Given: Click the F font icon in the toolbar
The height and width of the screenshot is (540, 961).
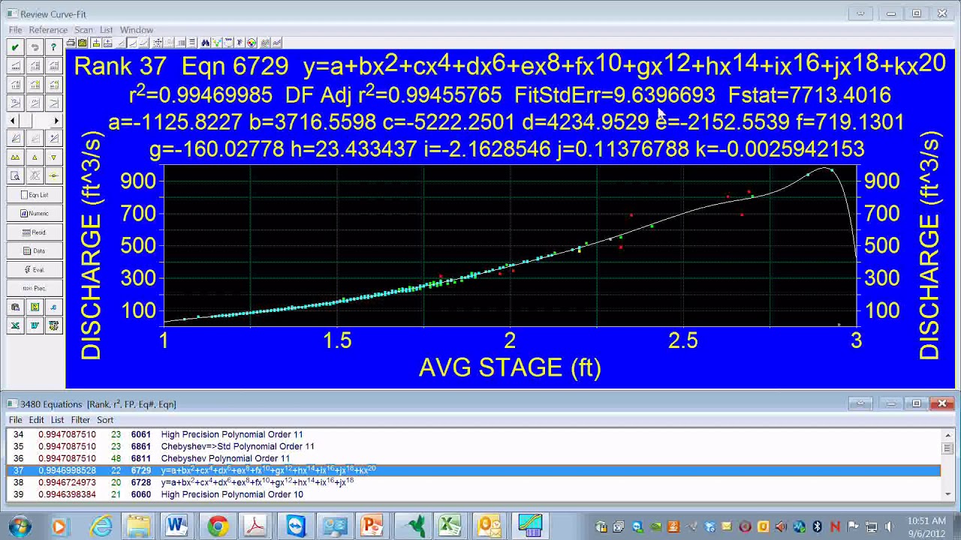Looking at the screenshot, I should [239, 43].
